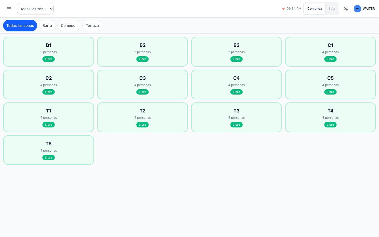The width and height of the screenshot is (379, 237).
Task: Click the blue W avatar
Action: pyautogui.click(x=357, y=9)
